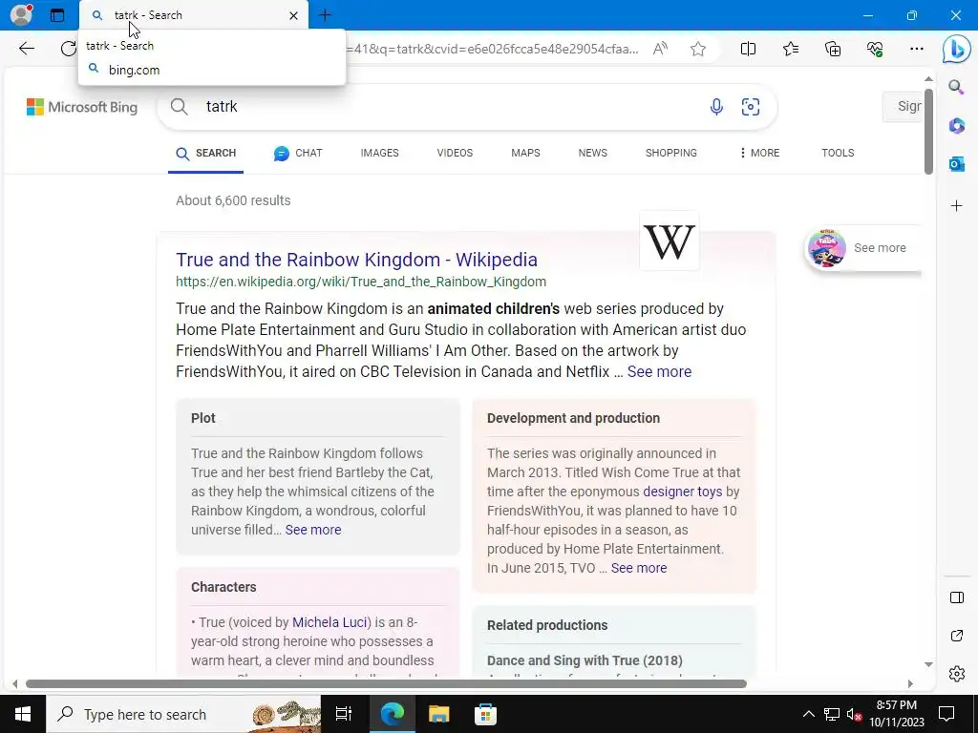Open Bing Copilot sidebar button
The image size is (978, 733).
coord(956,50)
